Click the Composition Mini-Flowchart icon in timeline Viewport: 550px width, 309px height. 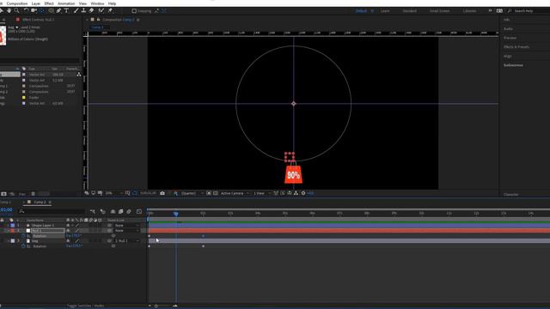pyautogui.click(x=93, y=212)
